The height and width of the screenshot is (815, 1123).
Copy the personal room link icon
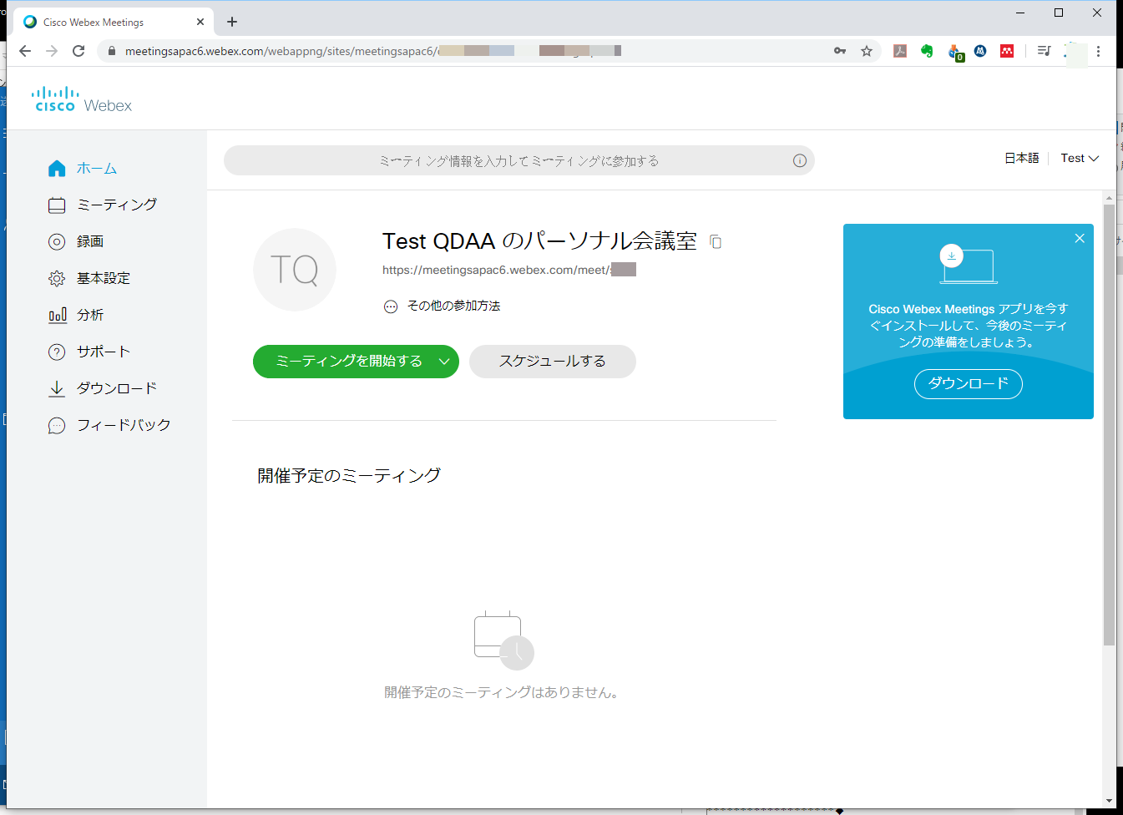(716, 241)
